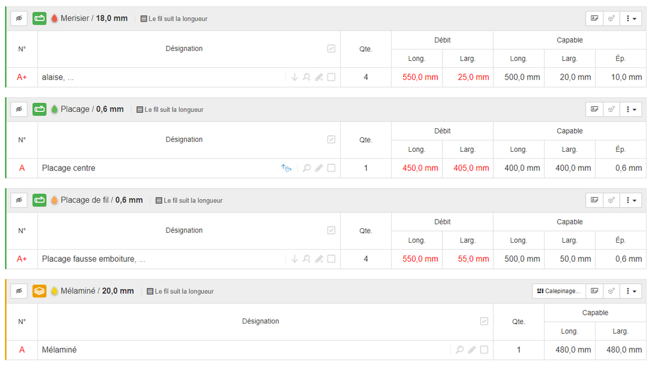Click the green solid wood icon for Placage
This screenshot has width=651, height=368.
[39, 109]
